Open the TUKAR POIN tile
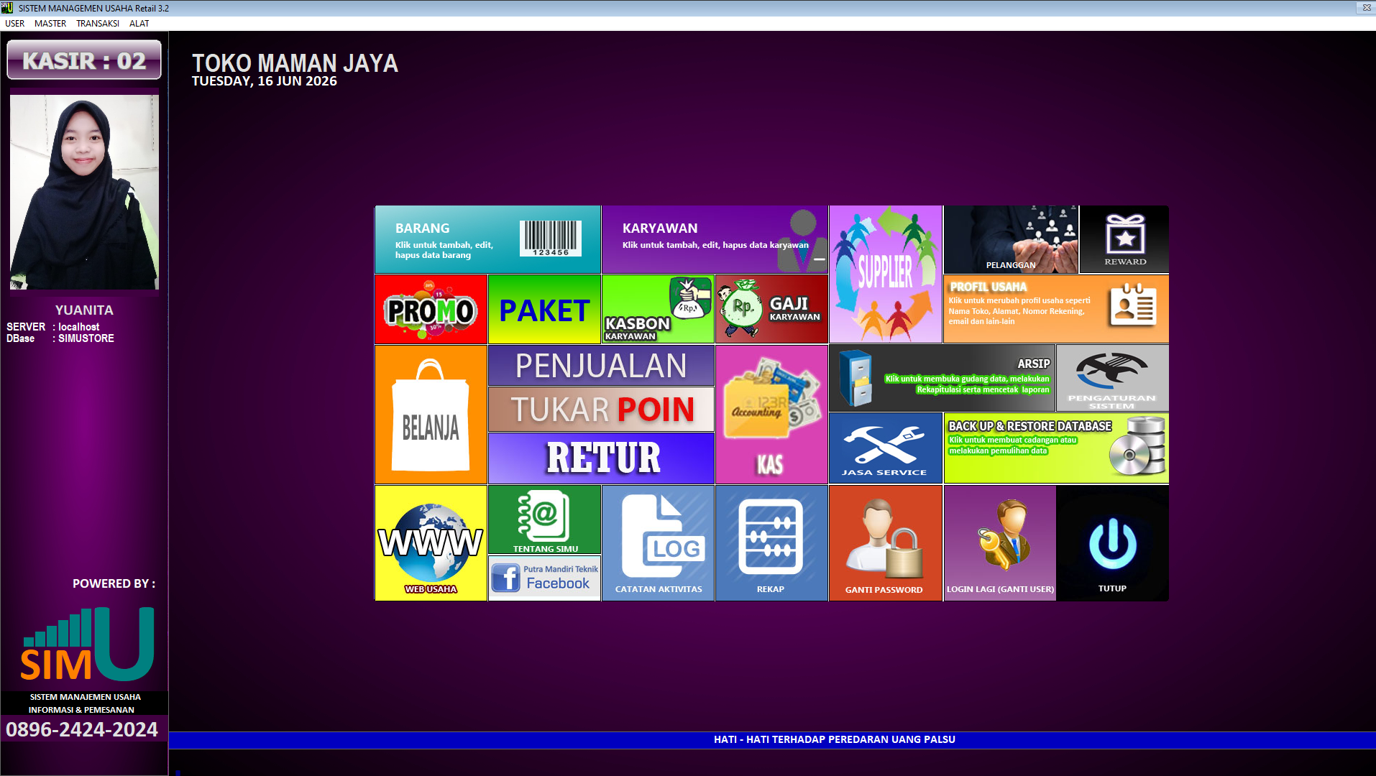 [601, 410]
